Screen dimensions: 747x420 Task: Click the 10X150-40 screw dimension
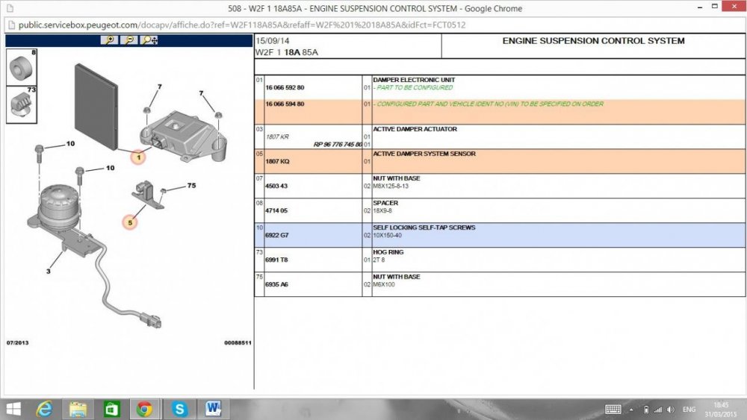point(387,235)
